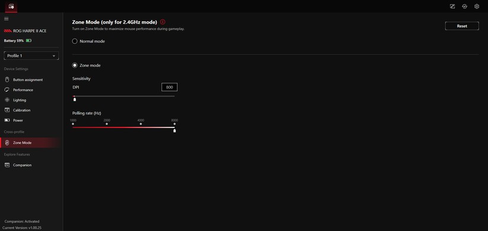Click the Reset button

[x=462, y=26]
